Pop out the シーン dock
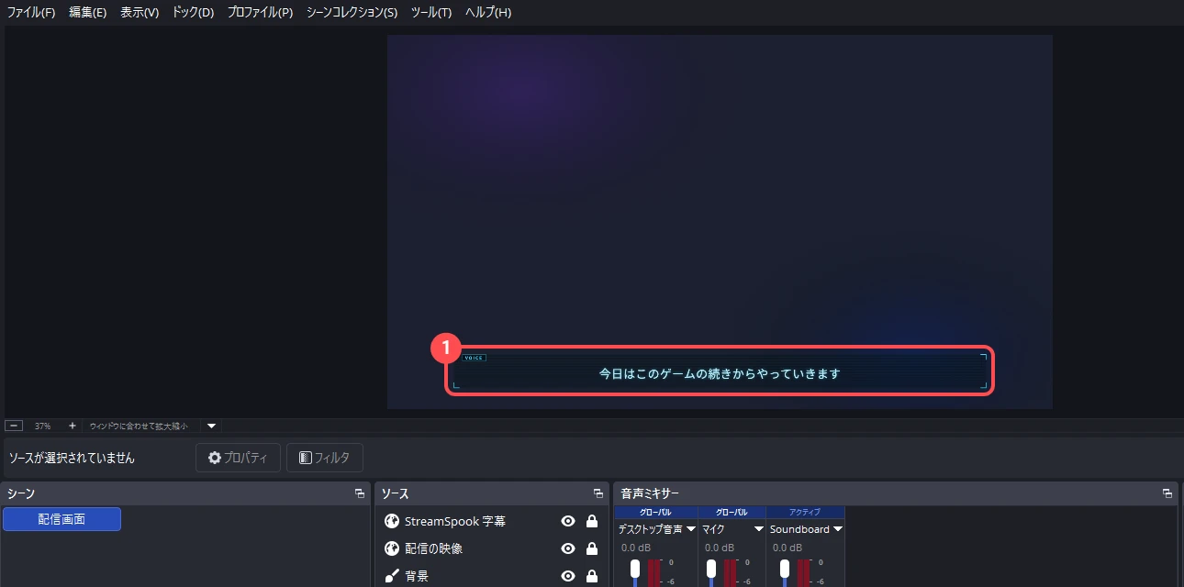This screenshot has height=587, width=1184. pyautogui.click(x=360, y=493)
